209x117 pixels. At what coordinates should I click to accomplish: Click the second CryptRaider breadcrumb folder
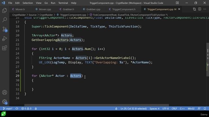[x=46, y=15]
